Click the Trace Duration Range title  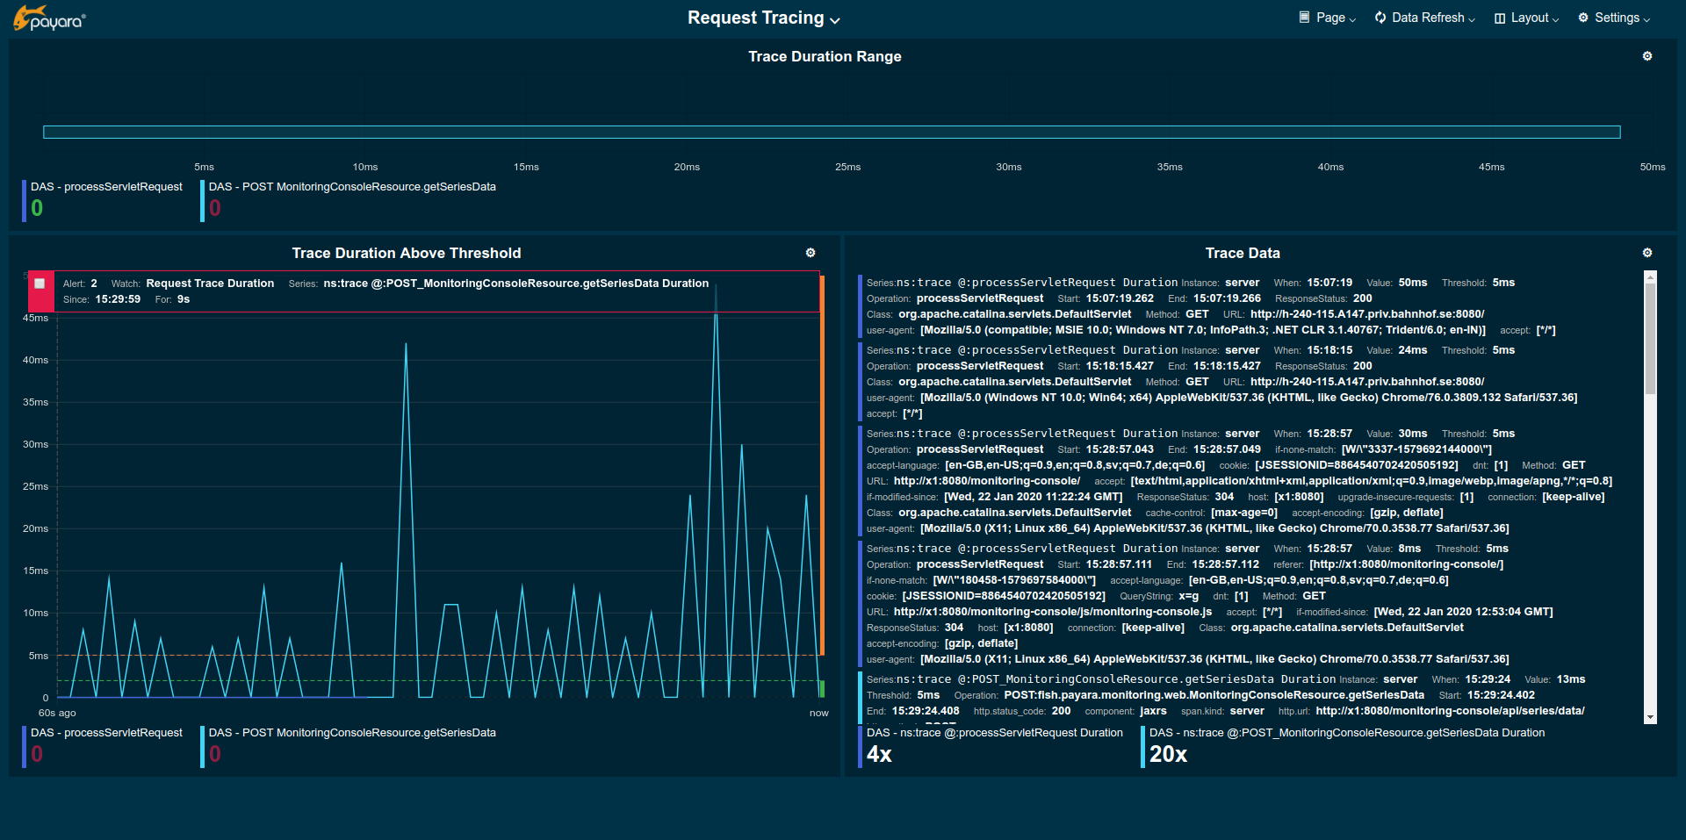[x=825, y=56]
